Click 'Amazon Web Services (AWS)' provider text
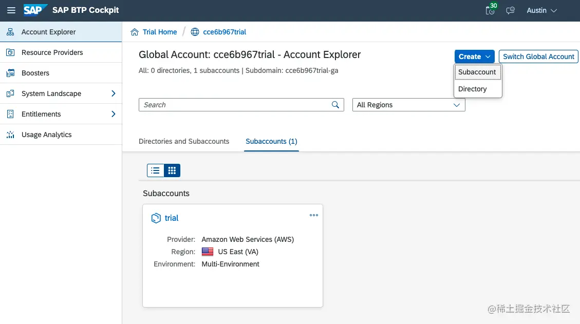The image size is (580, 324). 248,239
